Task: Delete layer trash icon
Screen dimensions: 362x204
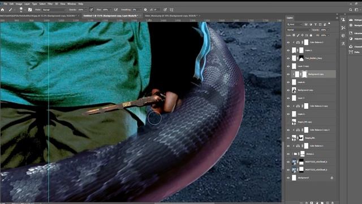Action: 333,203
